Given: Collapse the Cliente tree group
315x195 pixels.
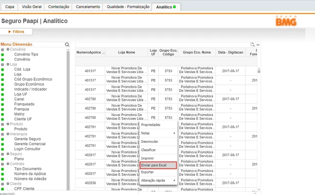Looking at the screenshot, I should 8,184.
